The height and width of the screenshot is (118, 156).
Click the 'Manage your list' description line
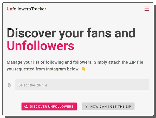[75, 62]
